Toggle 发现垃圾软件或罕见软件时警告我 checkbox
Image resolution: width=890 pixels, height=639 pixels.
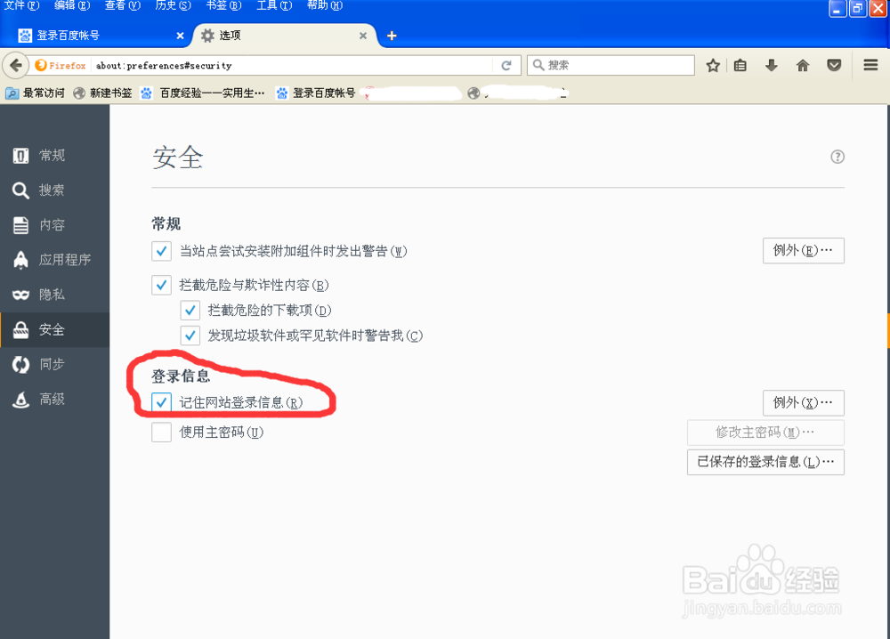[190, 336]
